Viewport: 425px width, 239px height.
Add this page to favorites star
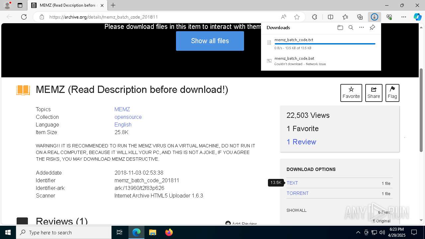coord(297,17)
